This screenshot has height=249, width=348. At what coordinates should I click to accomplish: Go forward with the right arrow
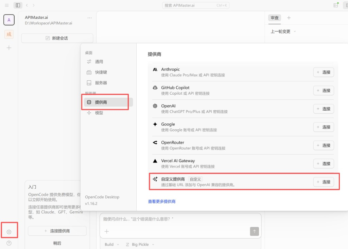pyautogui.click(x=34, y=5)
